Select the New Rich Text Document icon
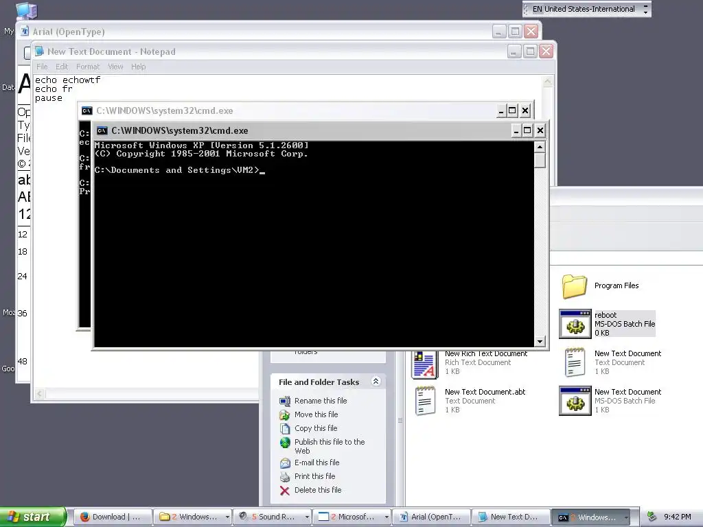The height and width of the screenshot is (527, 703). click(x=424, y=364)
